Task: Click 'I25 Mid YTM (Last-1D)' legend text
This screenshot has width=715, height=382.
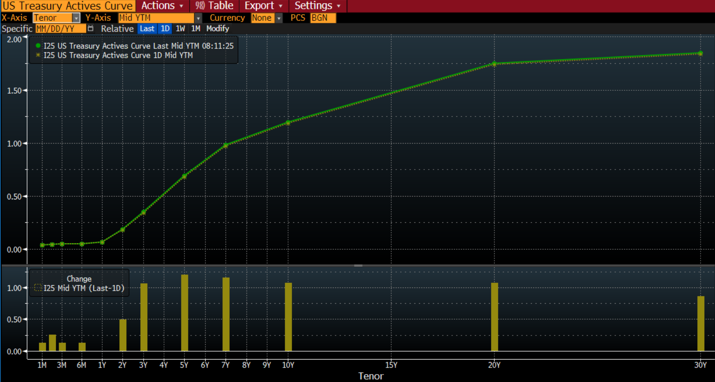Action: [x=84, y=288]
